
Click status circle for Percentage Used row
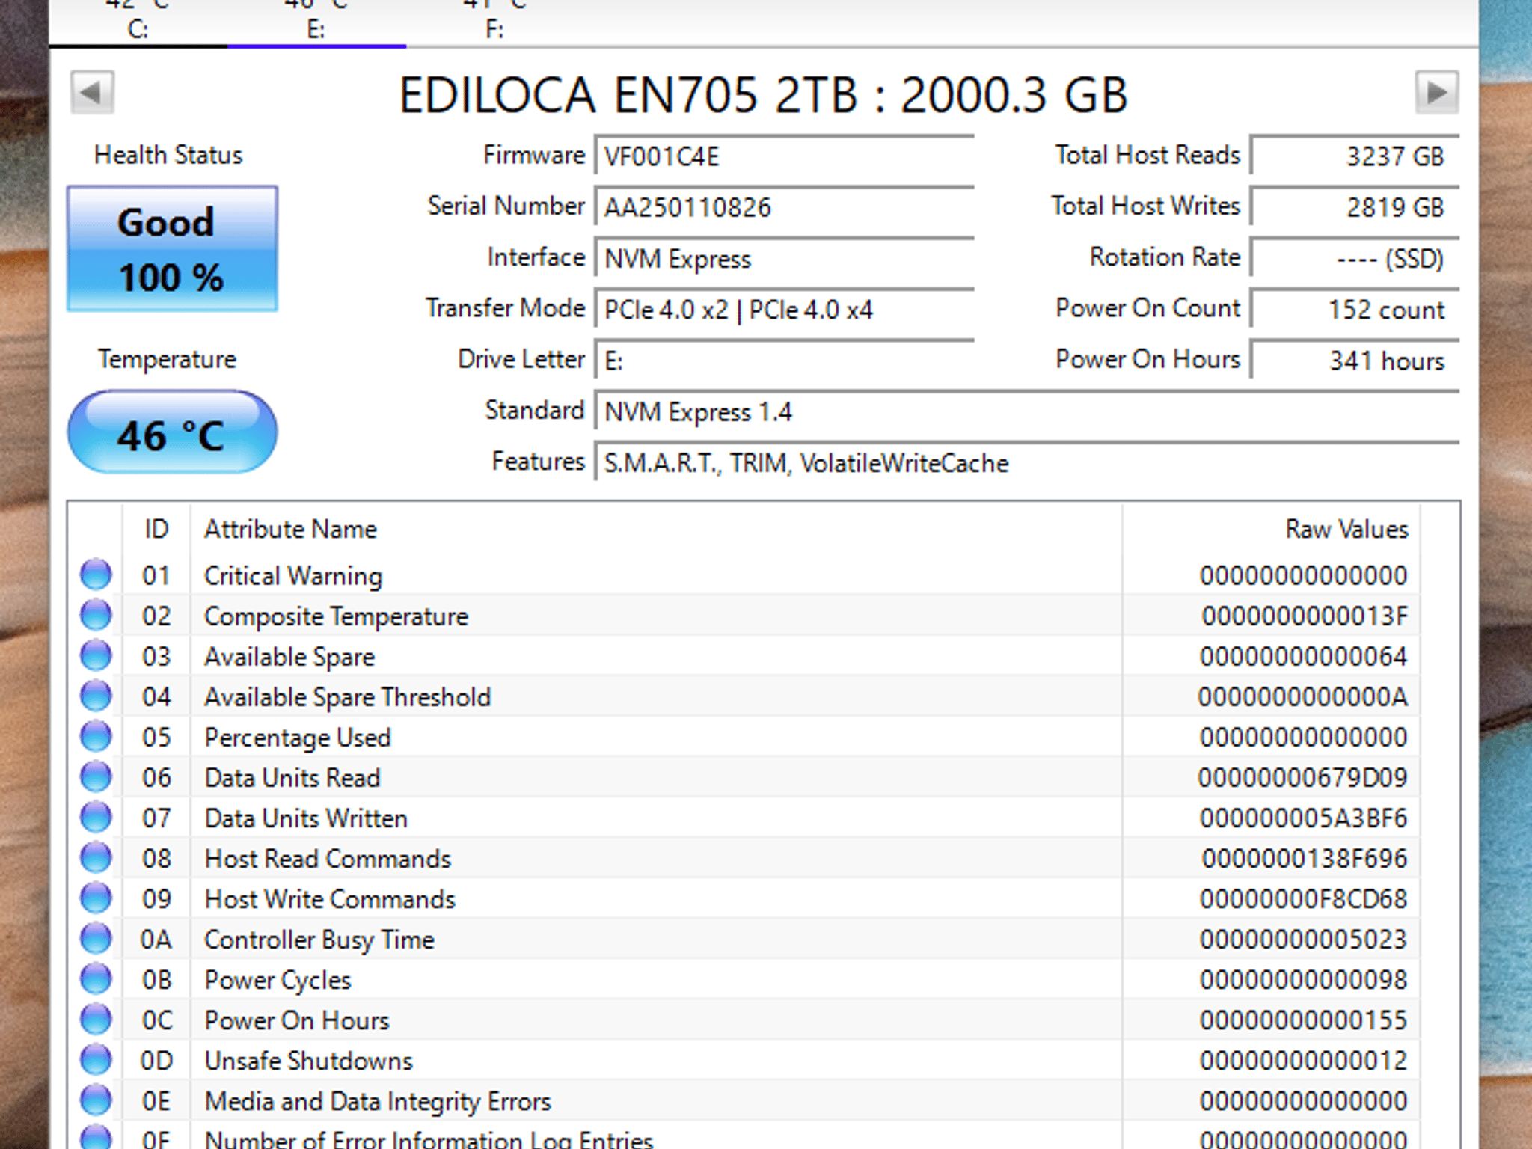click(x=96, y=736)
